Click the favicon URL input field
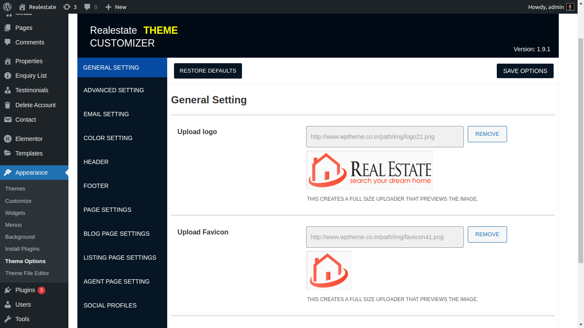The width and height of the screenshot is (584, 328). pyautogui.click(x=385, y=237)
